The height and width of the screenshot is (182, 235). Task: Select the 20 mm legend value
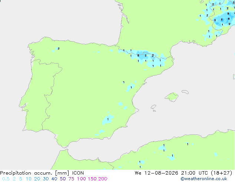pos(37,179)
